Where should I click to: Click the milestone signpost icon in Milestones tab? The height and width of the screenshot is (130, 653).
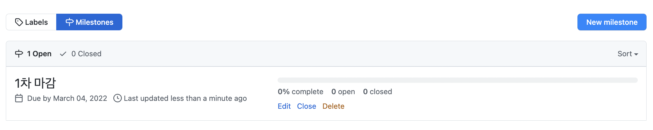(69, 22)
